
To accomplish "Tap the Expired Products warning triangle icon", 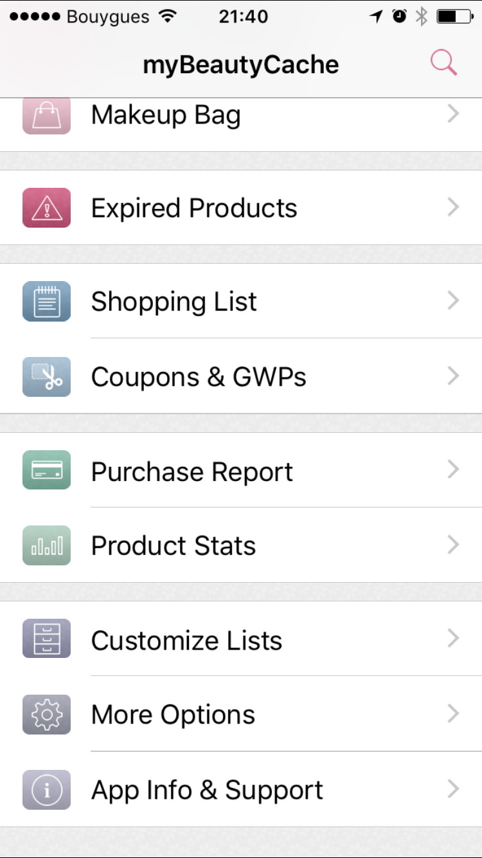I will pos(46,208).
